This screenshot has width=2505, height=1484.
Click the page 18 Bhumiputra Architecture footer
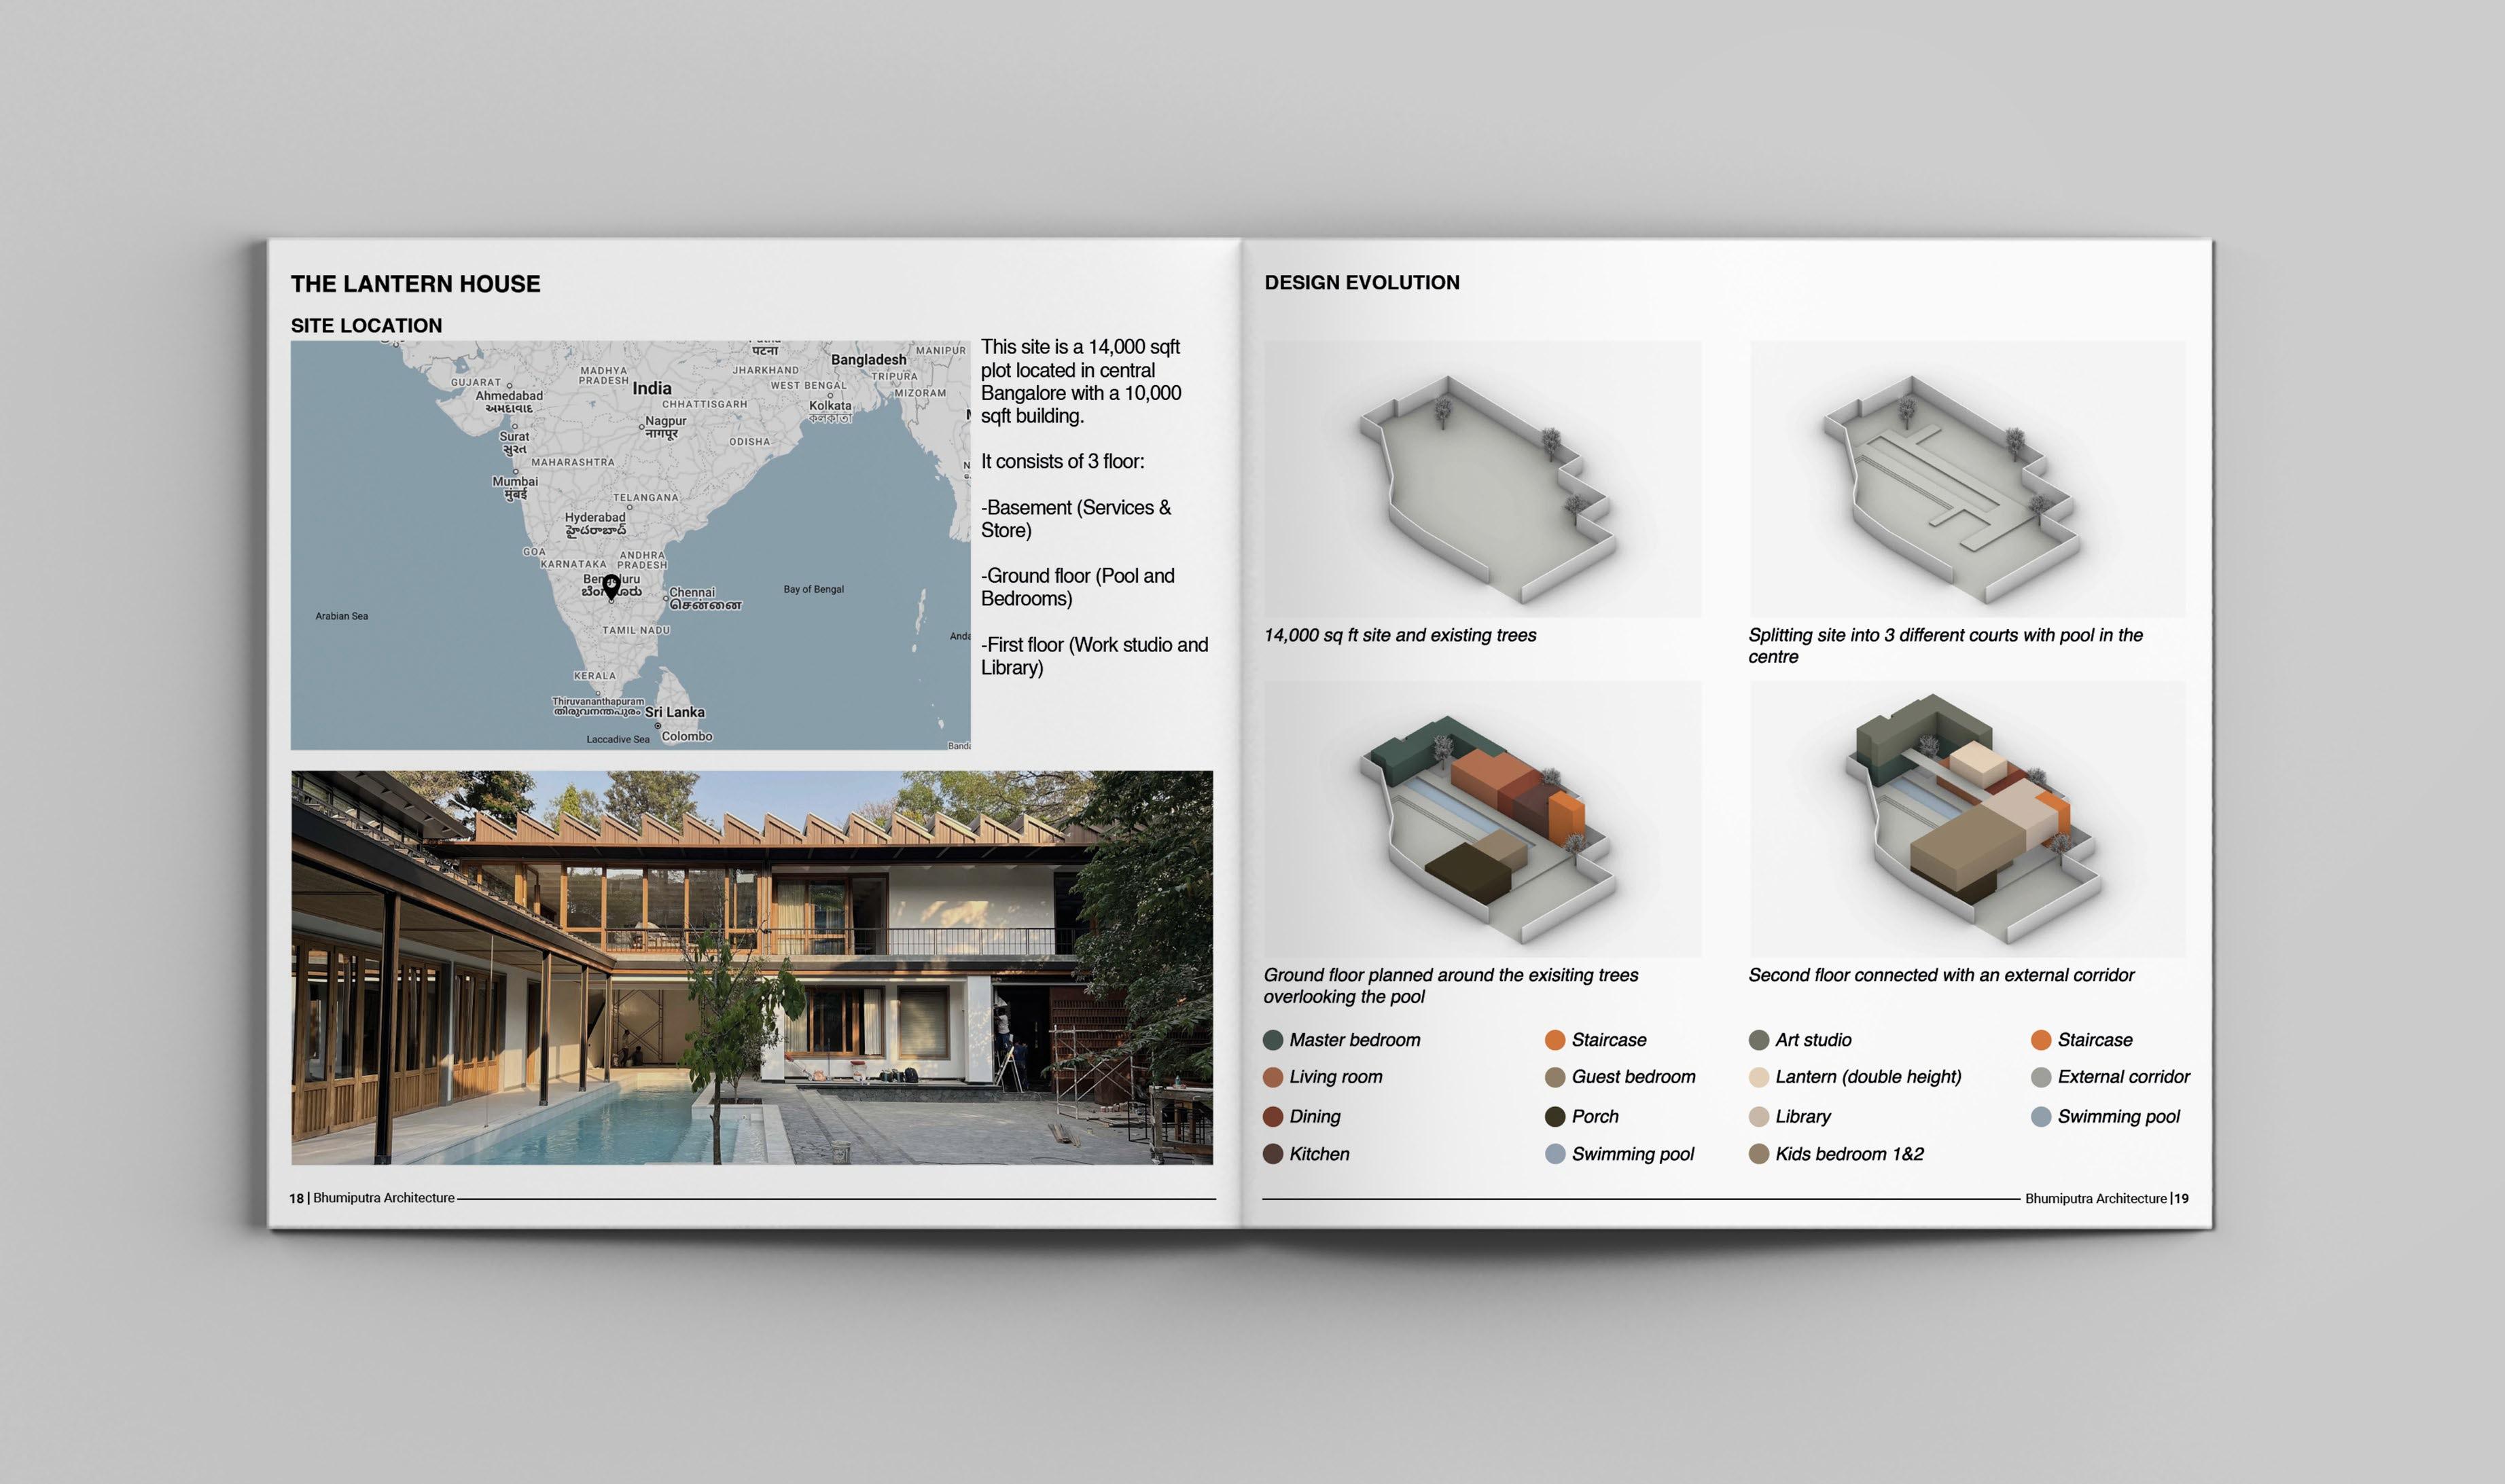click(x=372, y=1198)
